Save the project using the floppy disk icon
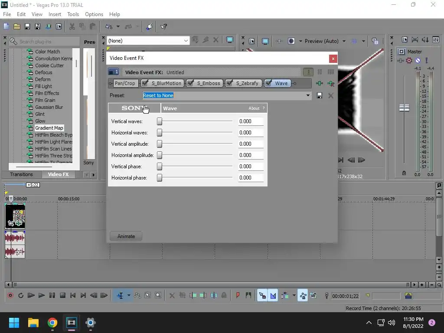This screenshot has height=333, width=444. pos(27,26)
